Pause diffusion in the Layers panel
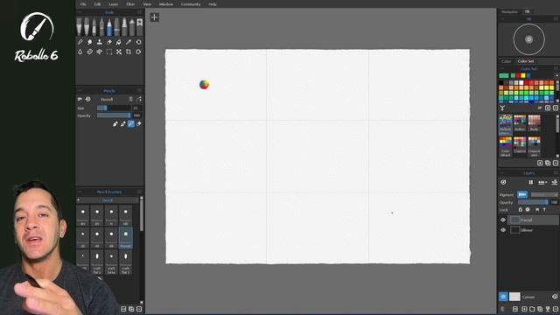560x315 pixels. click(x=531, y=182)
